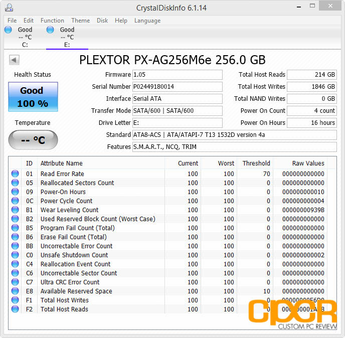Click threshold value 10 for Available Reserved Space
The height and width of the screenshot is (338, 345).
click(x=267, y=291)
